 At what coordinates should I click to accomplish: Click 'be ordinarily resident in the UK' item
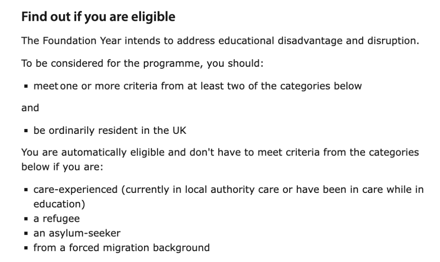point(110,131)
